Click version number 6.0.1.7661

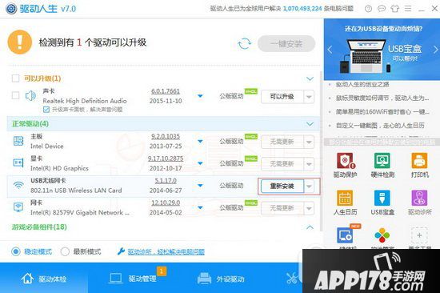(x=166, y=91)
